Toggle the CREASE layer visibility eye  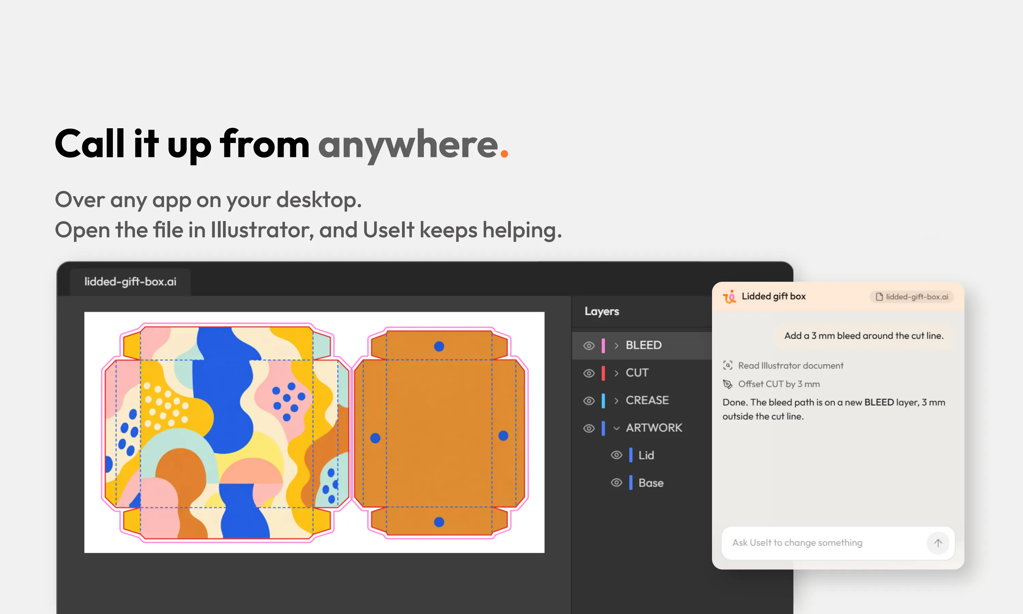point(589,400)
